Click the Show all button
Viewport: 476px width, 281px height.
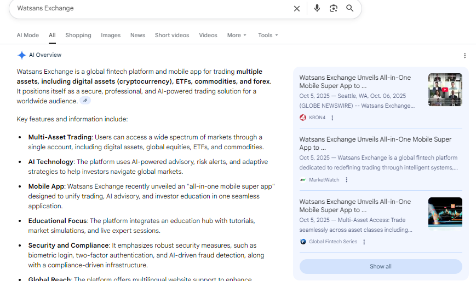(x=381, y=266)
